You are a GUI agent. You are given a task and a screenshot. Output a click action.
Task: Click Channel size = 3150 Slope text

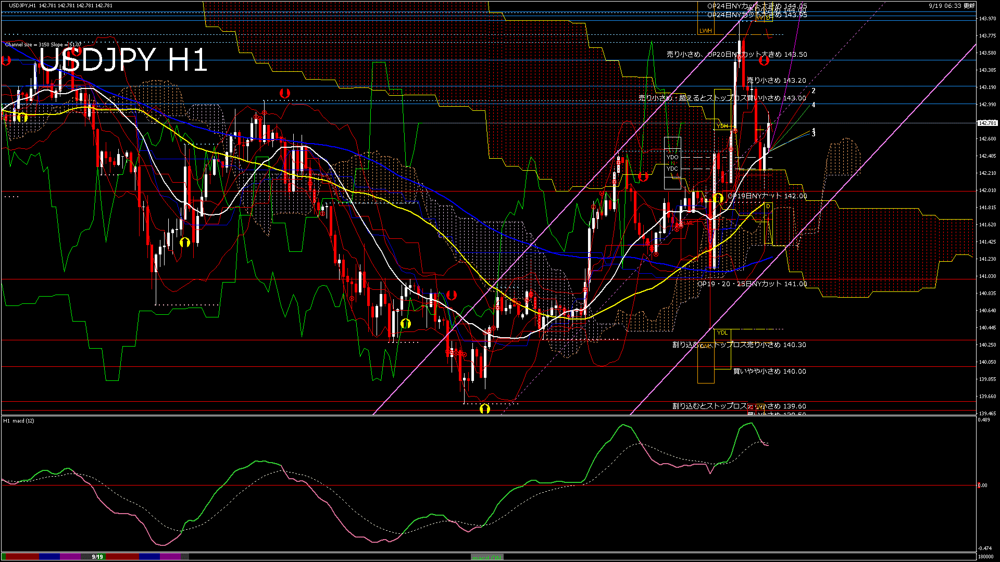[x=43, y=45]
